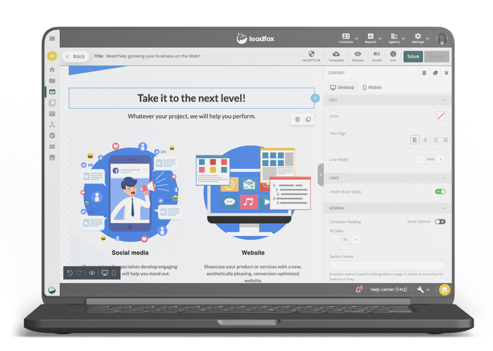Open the hamburger menu
Viewport: 493px width, 351px height.
(x=52, y=39)
